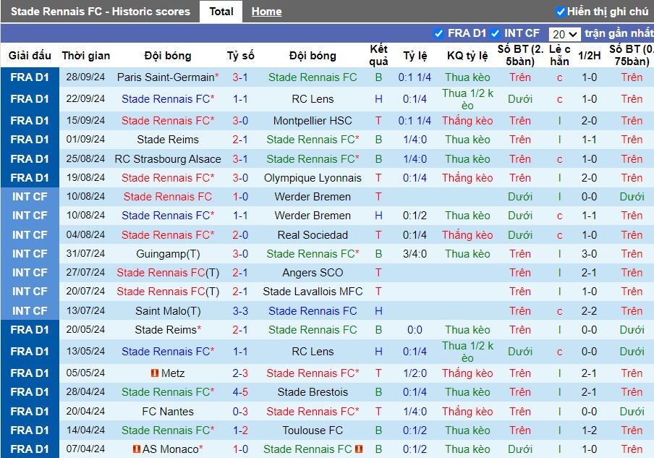Click the Lẻ chẵn column header
The width and height of the screenshot is (654, 458).
[560, 55]
